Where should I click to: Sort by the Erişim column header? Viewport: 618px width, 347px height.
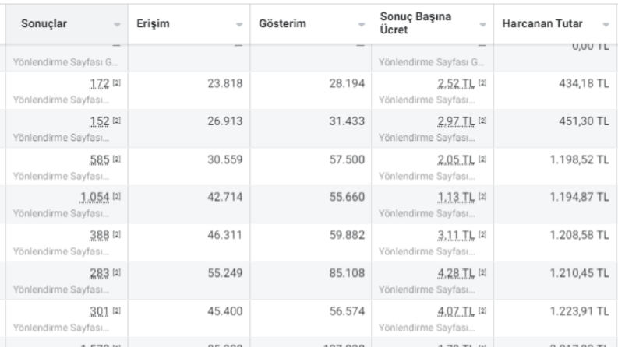click(153, 23)
